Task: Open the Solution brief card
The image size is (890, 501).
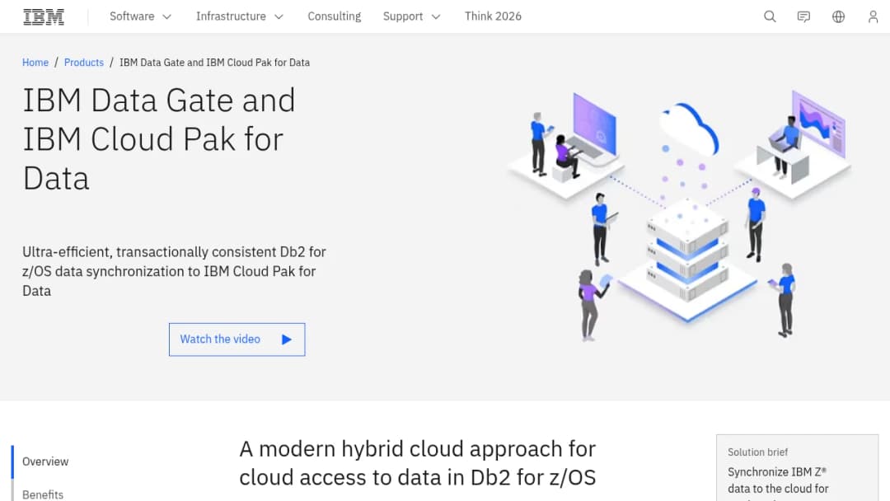Action: pos(797,468)
